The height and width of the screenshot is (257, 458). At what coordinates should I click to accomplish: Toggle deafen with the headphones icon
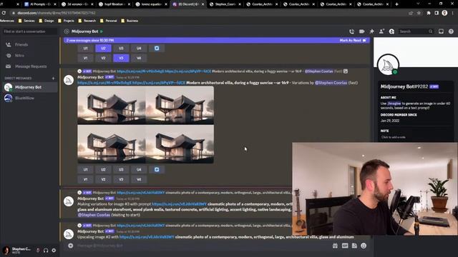[x=46, y=251]
